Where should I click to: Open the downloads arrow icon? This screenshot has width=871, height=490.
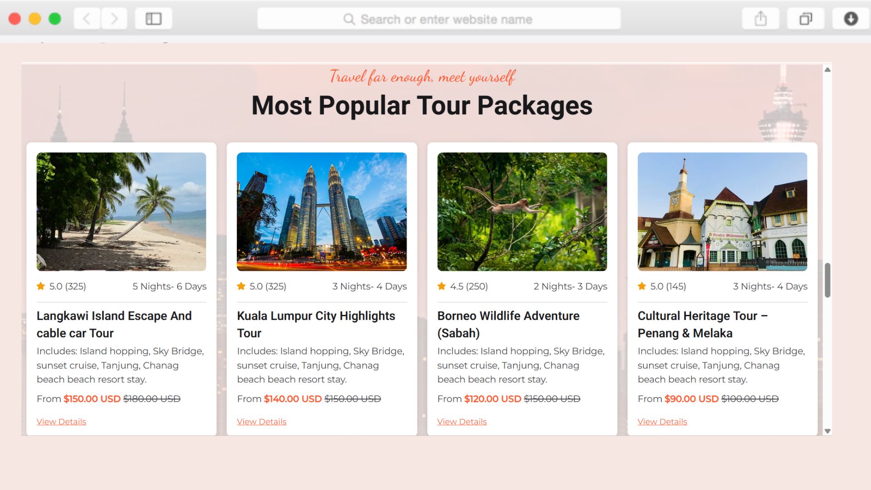tap(851, 19)
